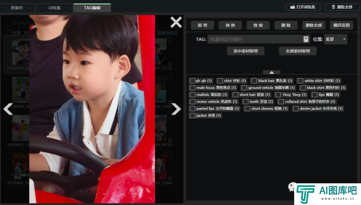Click the 打开训练集 folder button
The width and height of the screenshot is (361, 205).
tap(304, 7)
